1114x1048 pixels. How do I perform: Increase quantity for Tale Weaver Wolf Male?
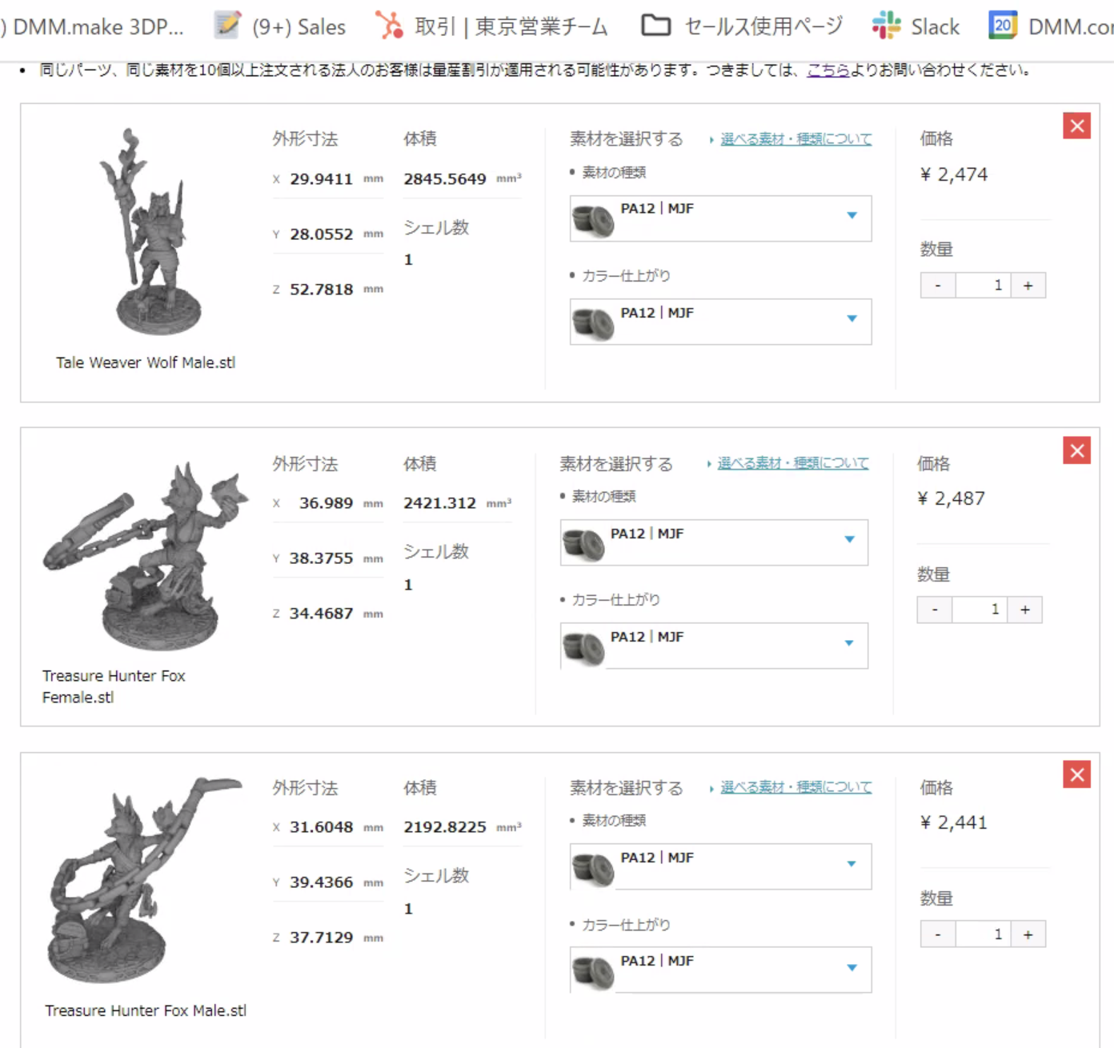[1028, 285]
